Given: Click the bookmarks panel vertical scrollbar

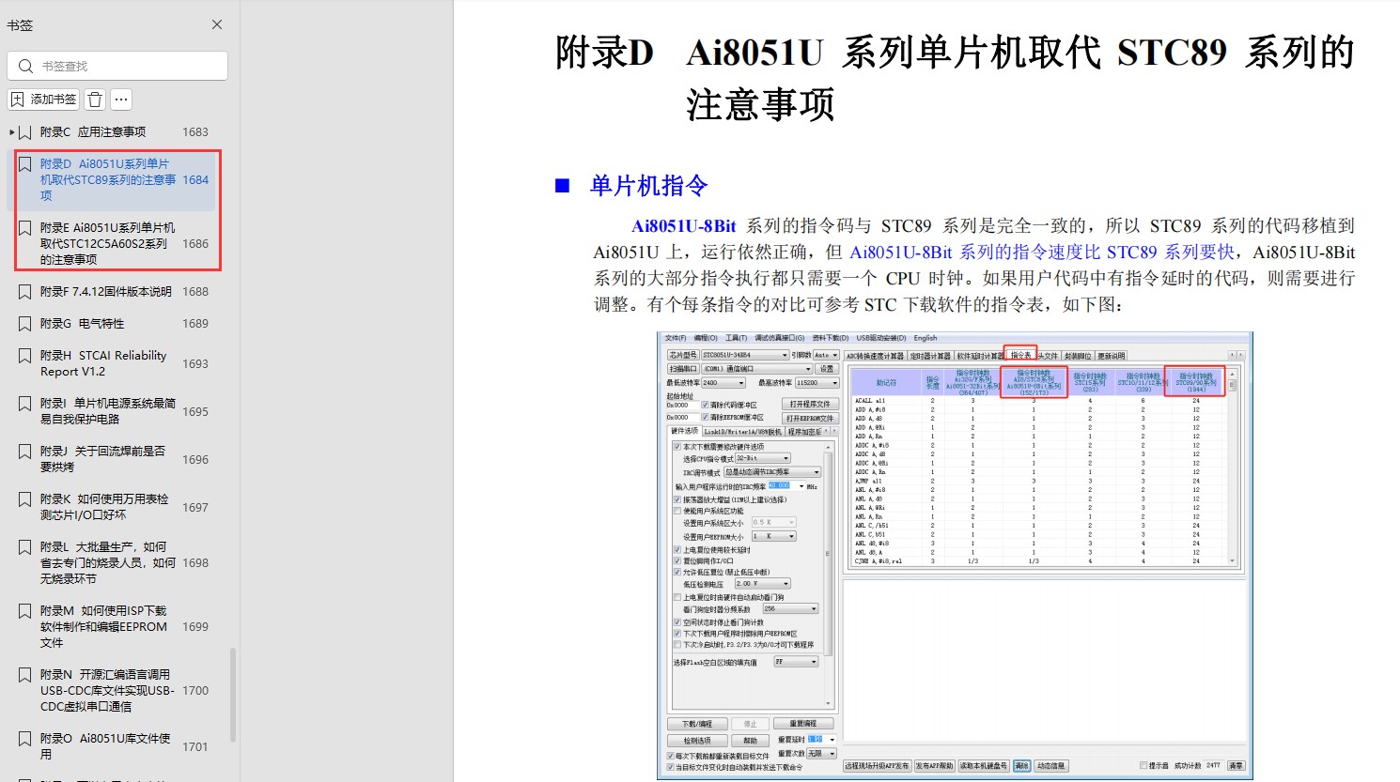Looking at the screenshot, I should coord(233,695).
